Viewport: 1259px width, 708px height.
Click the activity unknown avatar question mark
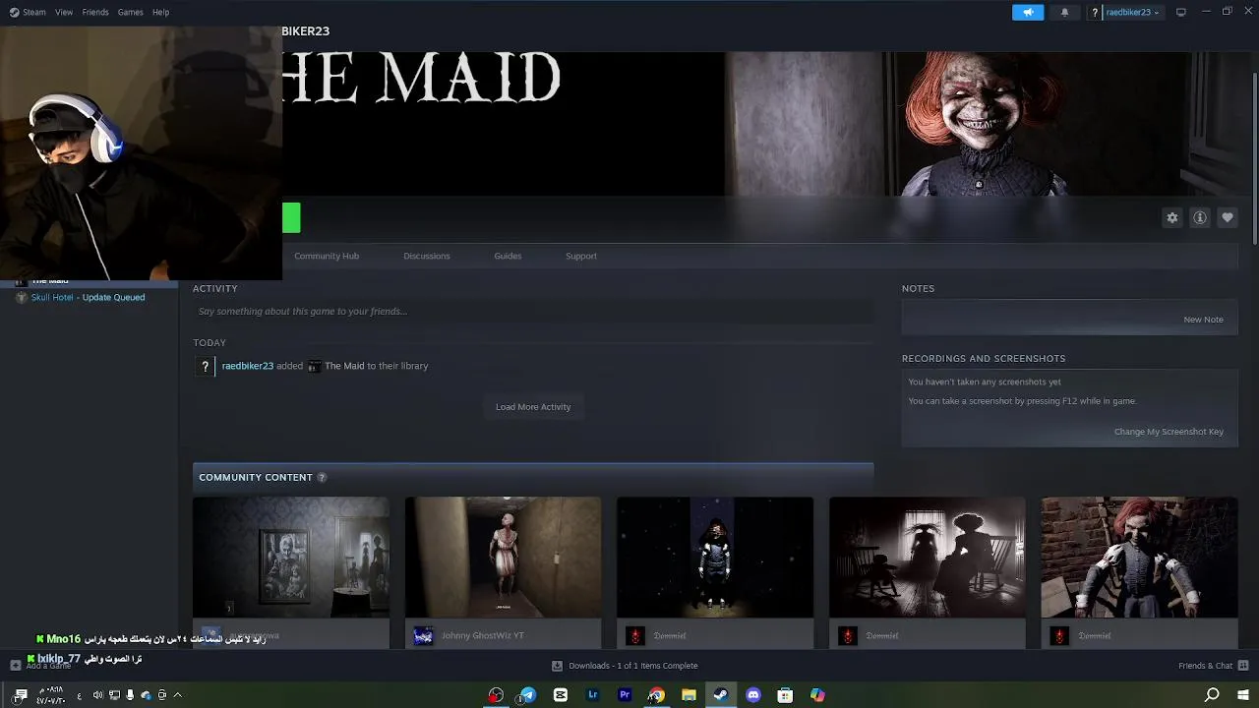[205, 366]
